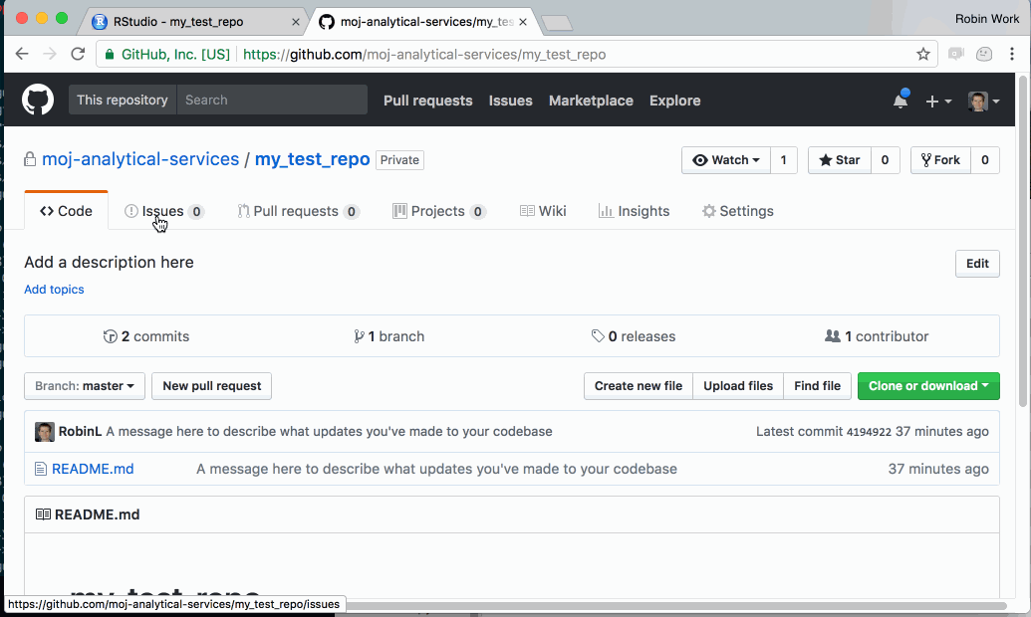Click Pull requests in top navigation
This screenshot has height=617, width=1031.
tap(428, 101)
